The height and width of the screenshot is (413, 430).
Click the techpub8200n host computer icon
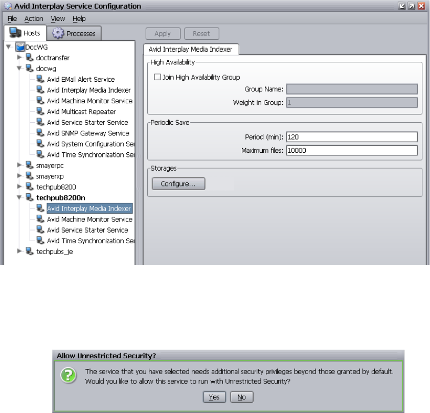point(30,197)
